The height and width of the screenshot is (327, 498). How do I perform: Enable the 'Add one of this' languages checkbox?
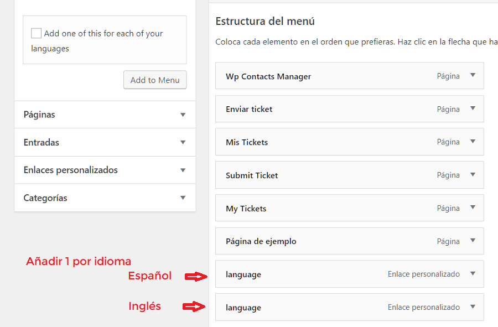pyautogui.click(x=37, y=33)
